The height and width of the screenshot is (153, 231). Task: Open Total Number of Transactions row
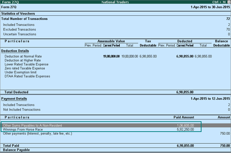point(116,19)
